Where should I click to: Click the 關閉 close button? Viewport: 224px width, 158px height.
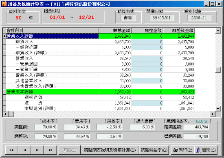coord(206,150)
